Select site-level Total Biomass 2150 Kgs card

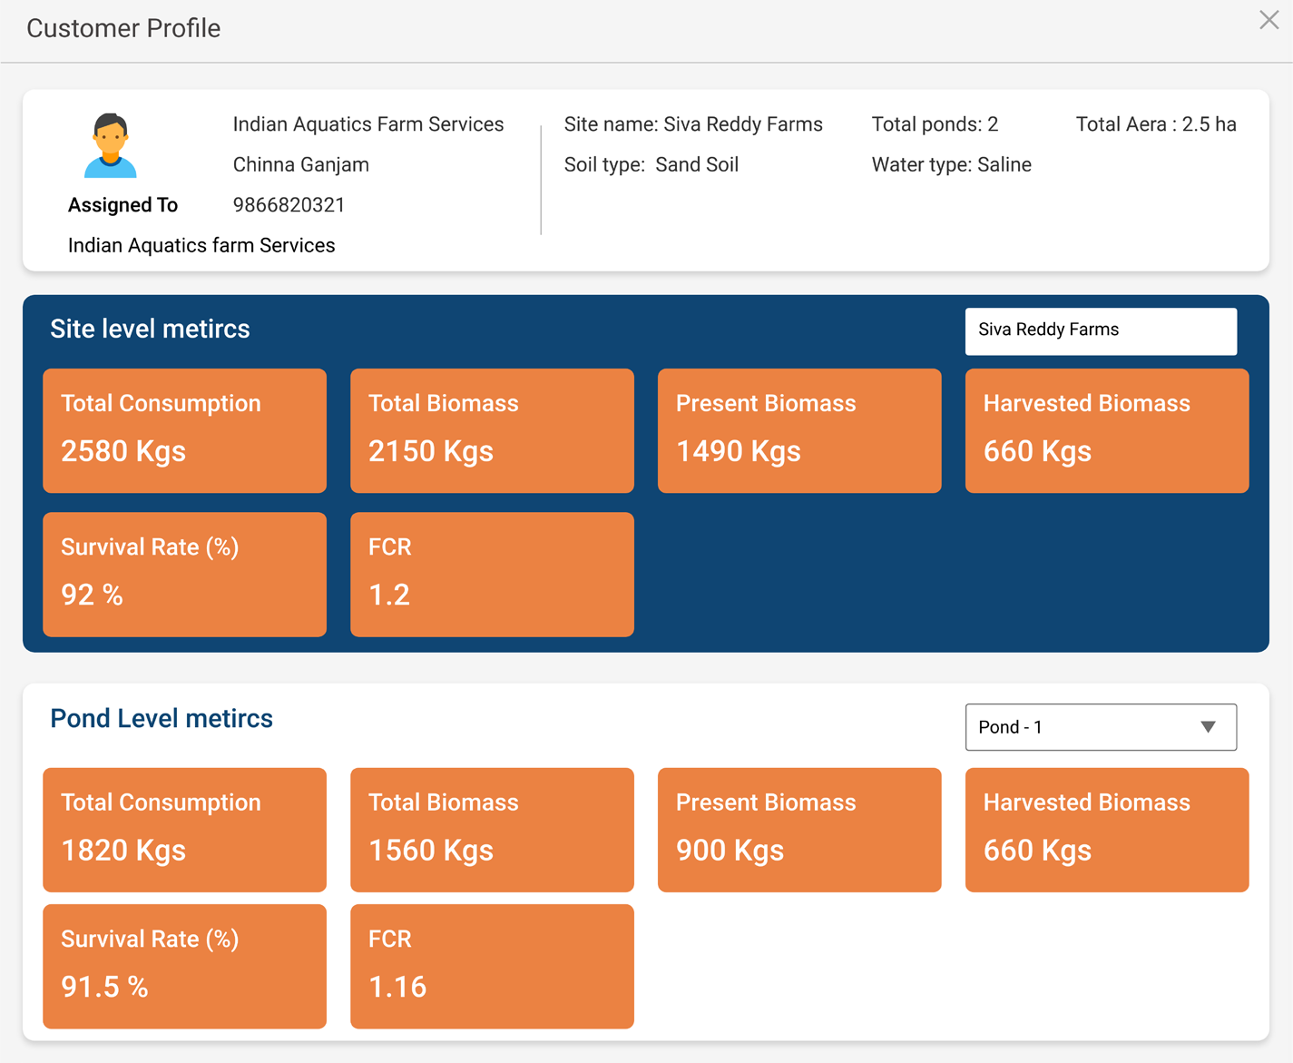(492, 430)
